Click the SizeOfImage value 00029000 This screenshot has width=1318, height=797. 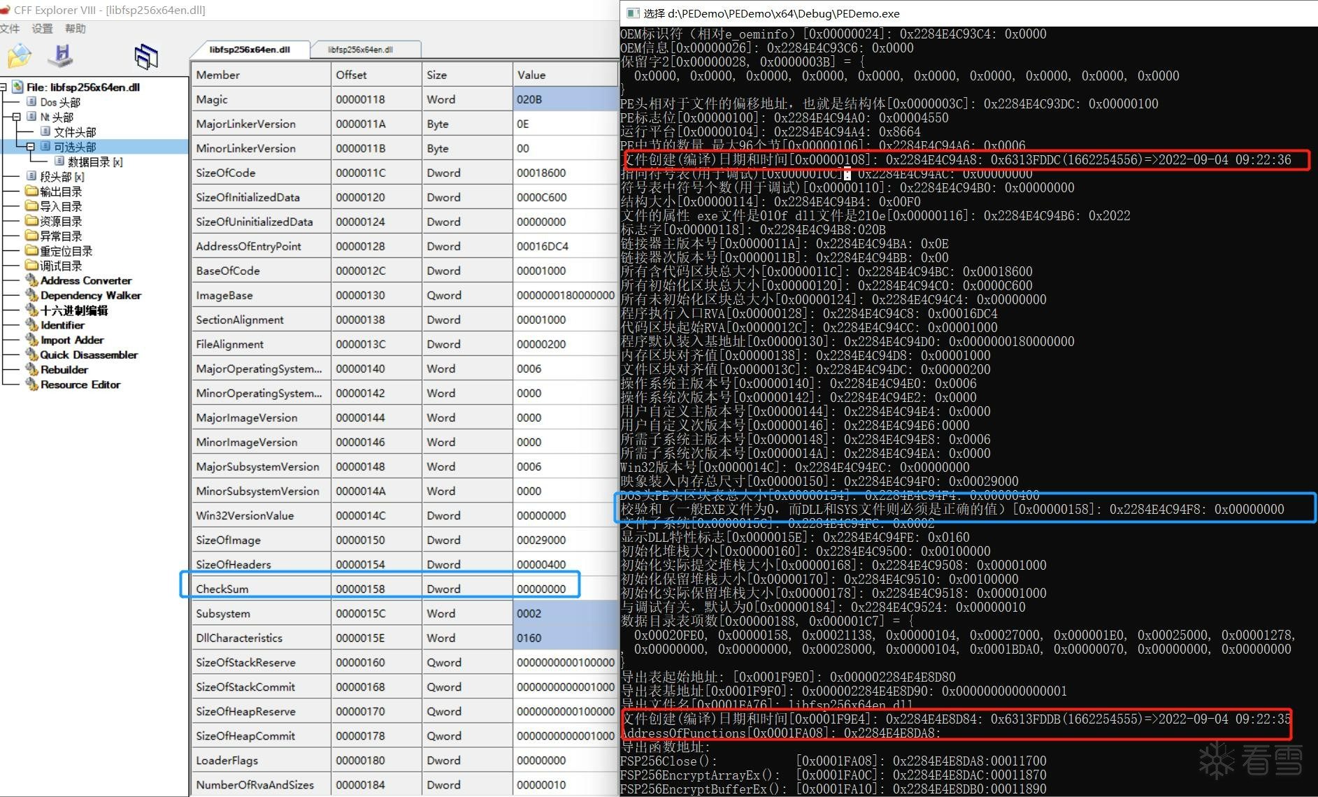pos(541,540)
